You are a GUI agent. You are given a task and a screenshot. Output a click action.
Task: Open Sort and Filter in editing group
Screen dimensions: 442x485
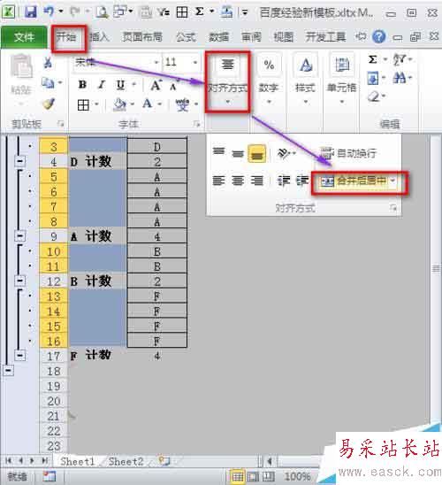click(400, 59)
